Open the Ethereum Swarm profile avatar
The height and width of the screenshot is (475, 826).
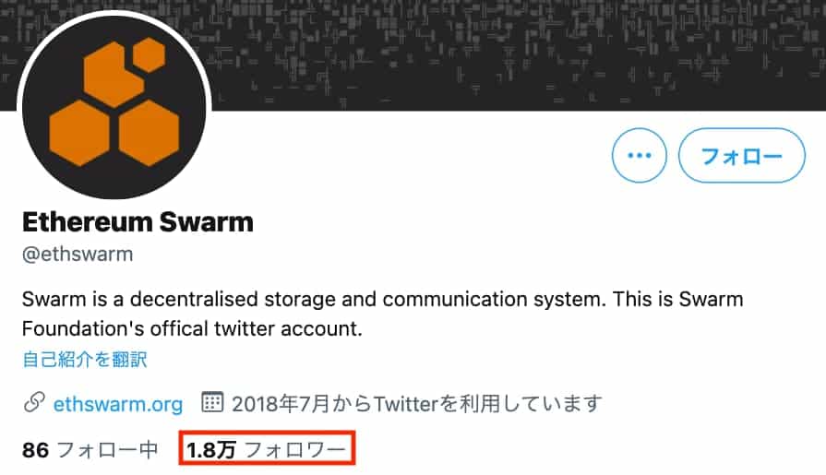[x=114, y=107]
